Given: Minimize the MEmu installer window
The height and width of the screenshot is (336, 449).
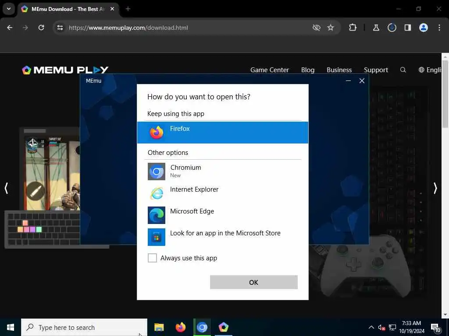Looking at the screenshot, I should point(348,81).
